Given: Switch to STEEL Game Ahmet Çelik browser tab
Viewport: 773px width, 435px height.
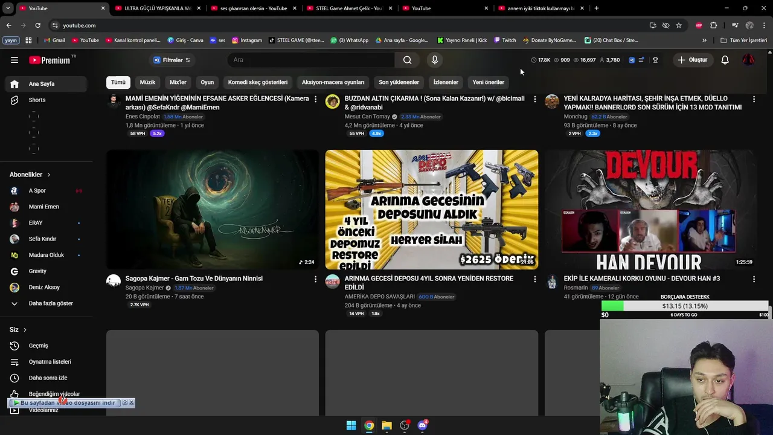Looking at the screenshot, I should click(x=349, y=8).
